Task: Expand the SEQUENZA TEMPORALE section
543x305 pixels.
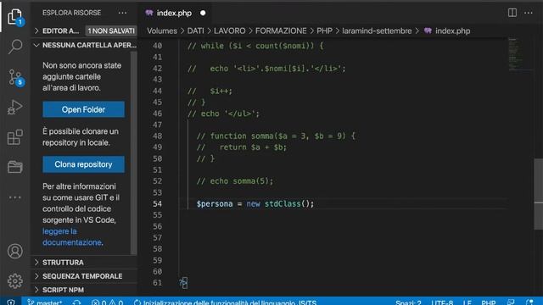Action: click(85, 276)
